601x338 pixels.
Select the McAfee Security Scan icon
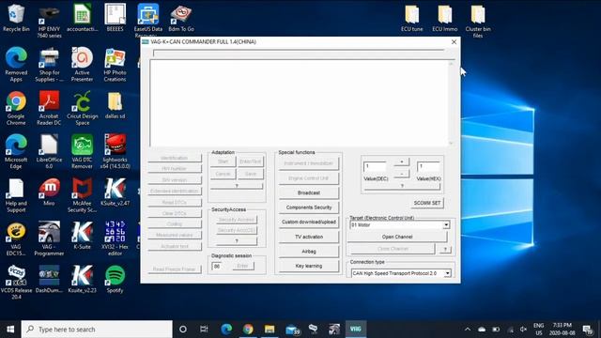point(82,195)
